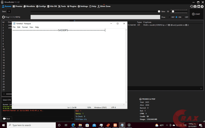The height and width of the screenshot is (128, 205).
Task: Launch Microsoft Edge from the taskbar
Action: coord(73,125)
